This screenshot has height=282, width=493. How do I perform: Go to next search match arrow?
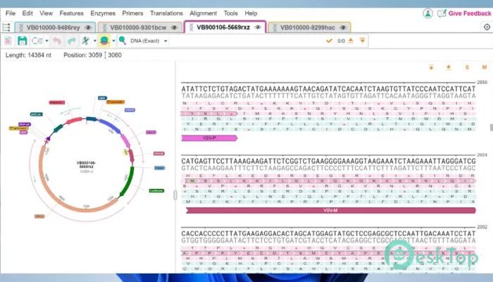(362, 40)
